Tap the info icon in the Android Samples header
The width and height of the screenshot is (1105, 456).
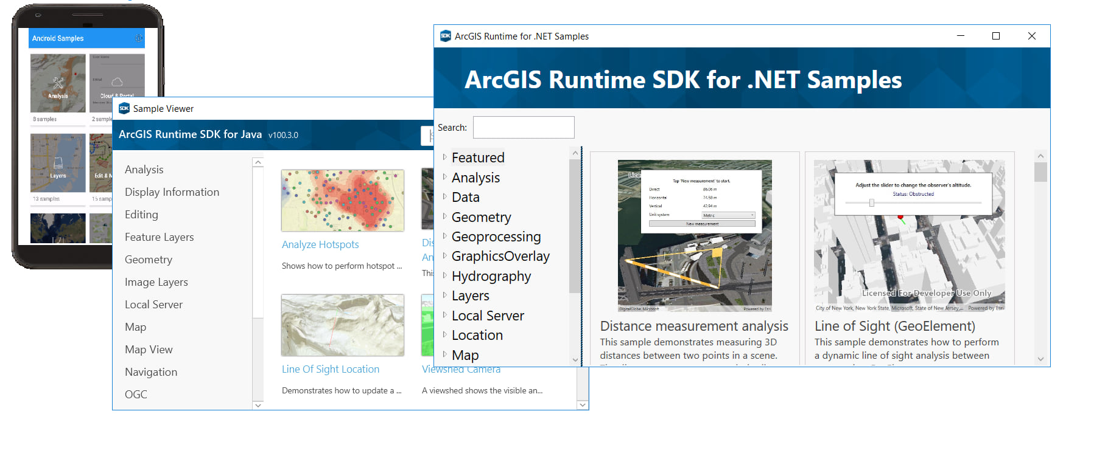[x=139, y=38]
